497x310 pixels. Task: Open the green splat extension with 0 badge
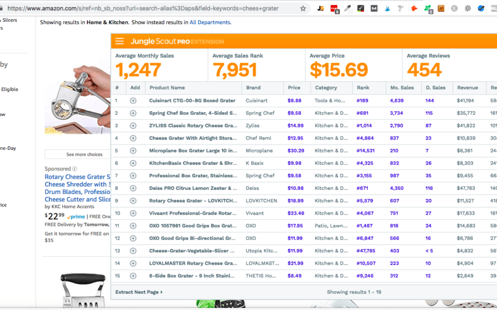[x=428, y=9]
